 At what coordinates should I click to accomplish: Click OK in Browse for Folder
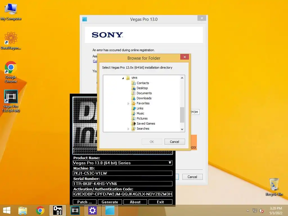(x=152, y=142)
